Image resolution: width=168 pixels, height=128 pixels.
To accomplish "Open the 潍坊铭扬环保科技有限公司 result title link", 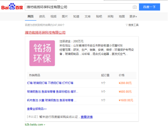I will (x=45, y=32).
